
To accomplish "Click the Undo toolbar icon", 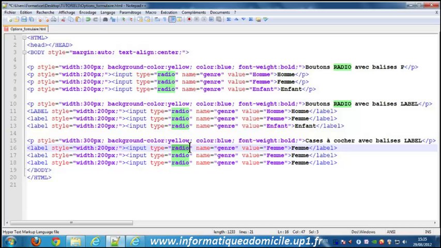I will [x=88, y=20].
